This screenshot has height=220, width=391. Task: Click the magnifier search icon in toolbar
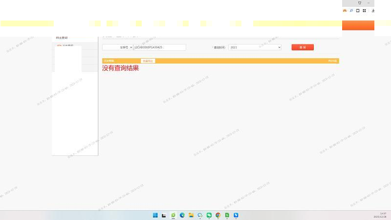coord(351,10)
